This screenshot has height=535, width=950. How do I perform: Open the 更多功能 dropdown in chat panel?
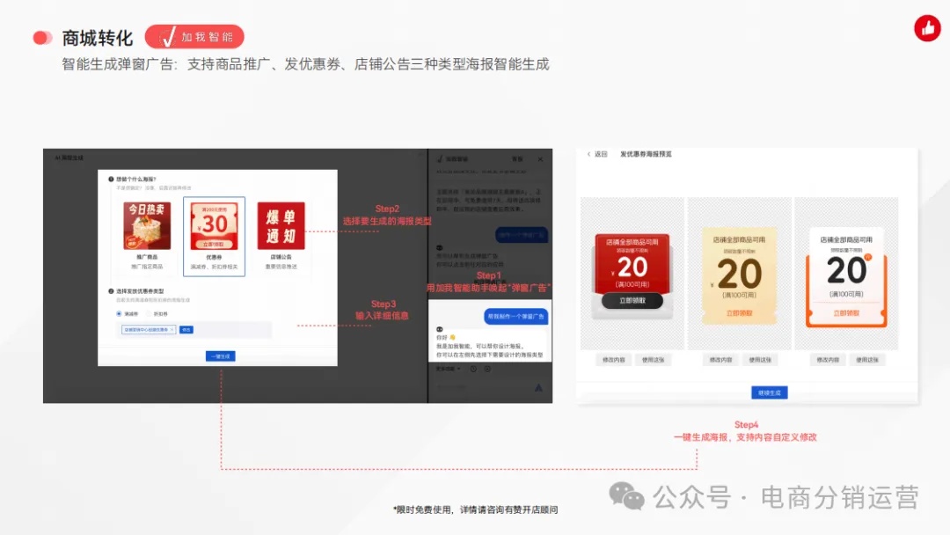449,369
